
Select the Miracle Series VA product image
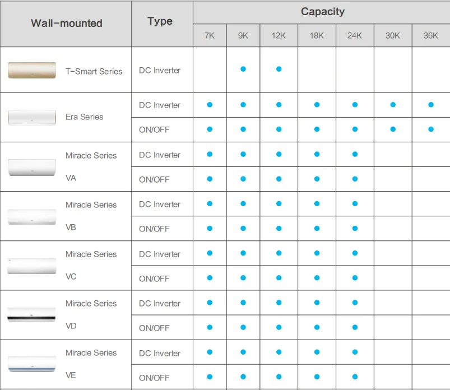click(x=32, y=167)
